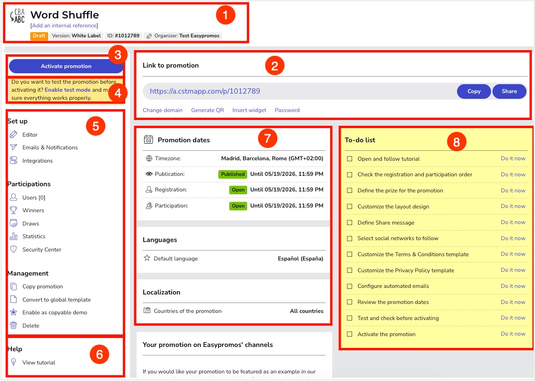Click the pencil icon beside Organizer
535x381 pixels.
(x=149, y=36)
